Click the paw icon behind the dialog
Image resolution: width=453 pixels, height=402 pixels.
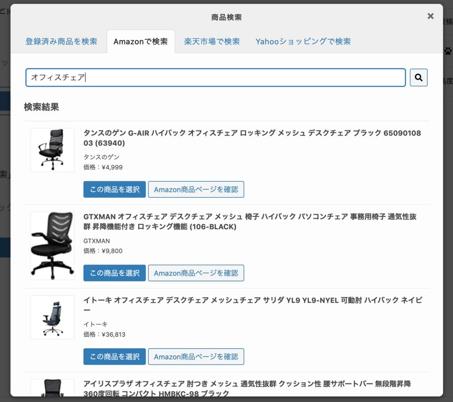click(448, 50)
